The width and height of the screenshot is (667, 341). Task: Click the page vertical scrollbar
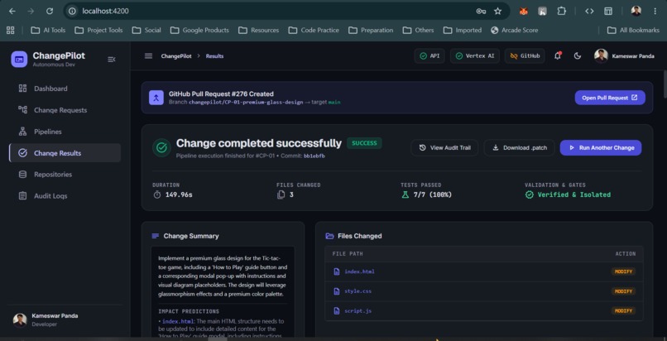point(664,85)
